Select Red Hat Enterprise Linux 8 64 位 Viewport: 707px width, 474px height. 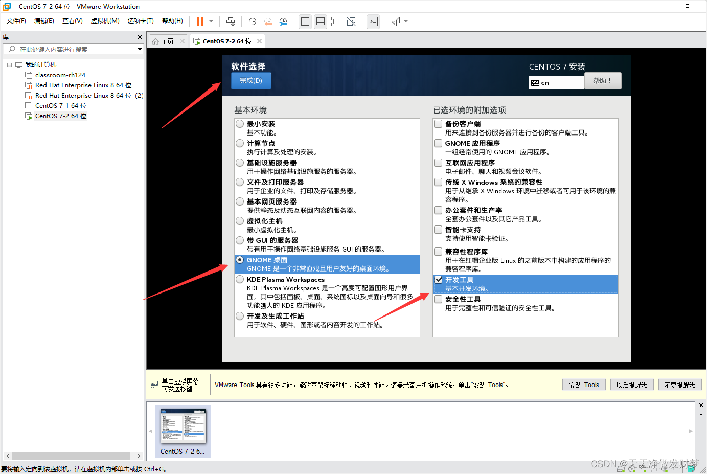[83, 85]
